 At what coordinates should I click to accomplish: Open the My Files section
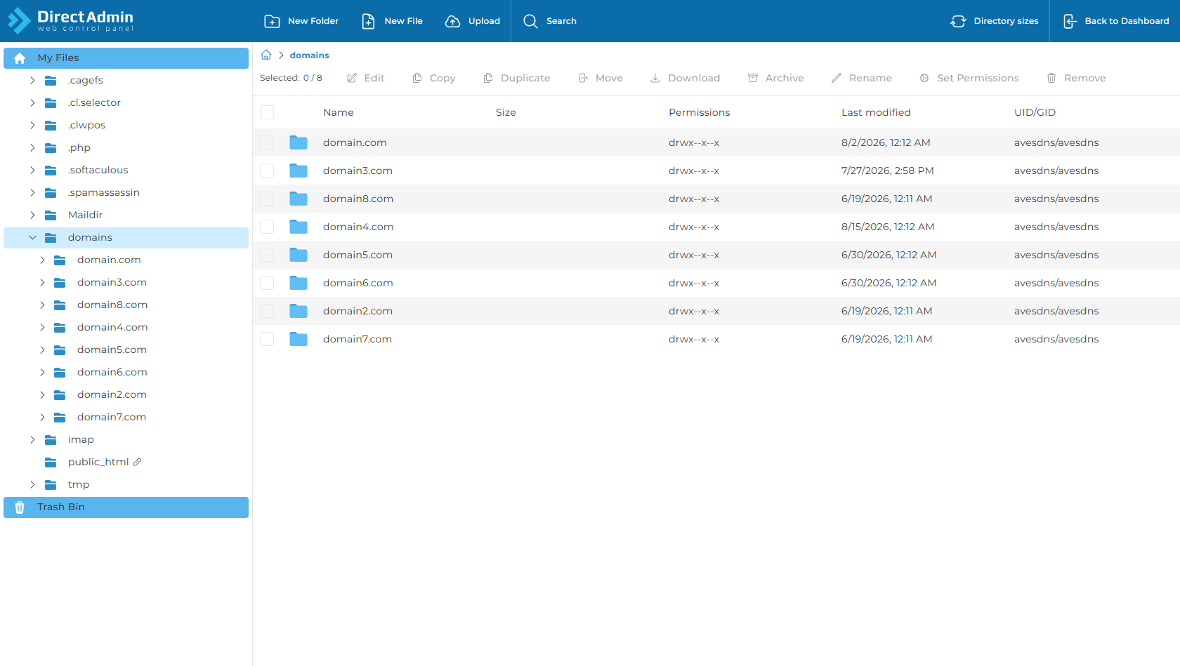pos(126,58)
